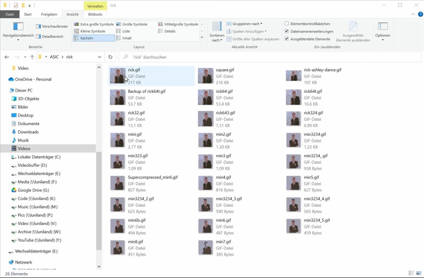Open the Navigationsbereich pane options
This screenshot has height=278, width=424.
pyautogui.click(x=18, y=31)
